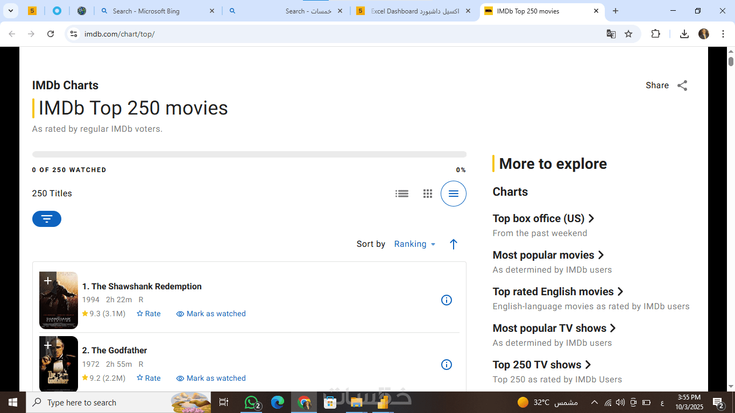
Task: Open File Explorer from taskbar
Action: (x=357, y=402)
